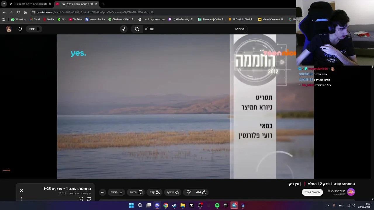Open Gmail bookmark

(35, 20)
